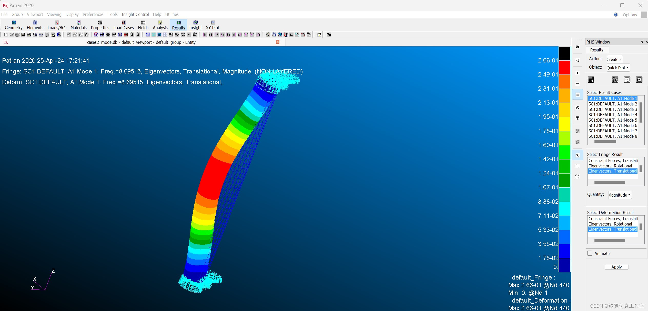The width and height of the screenshot is (648, 311).
Task: Click the red swatch in spectrum legend
Action: point(564,67)
